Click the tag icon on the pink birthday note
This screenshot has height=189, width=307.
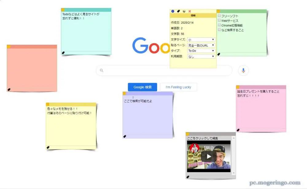[x=238, y=130]
